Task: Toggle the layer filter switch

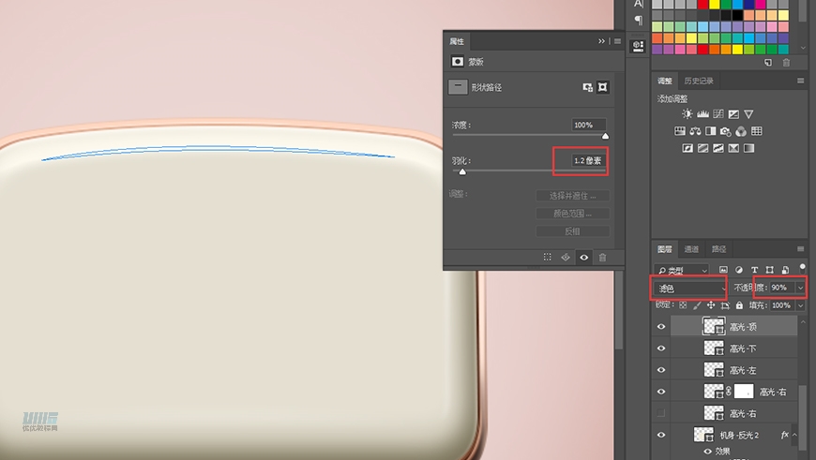Action: click(x=803, y=269)
